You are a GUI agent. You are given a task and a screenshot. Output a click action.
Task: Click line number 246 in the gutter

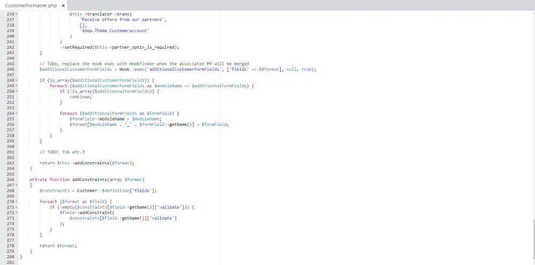coord(10,69)
